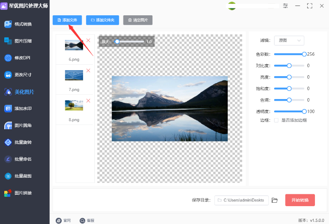Switch to 图片压缩 menu label

[23, 41]
